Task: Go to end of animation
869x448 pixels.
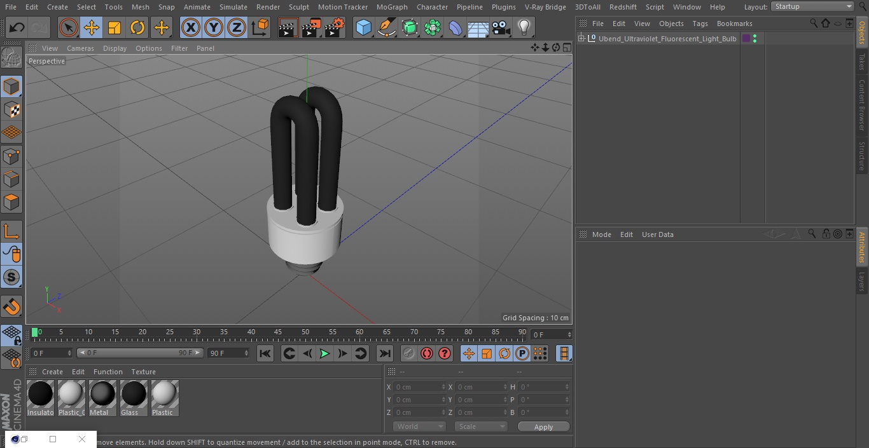Action: pyautogui.click(x=384, y=353)
